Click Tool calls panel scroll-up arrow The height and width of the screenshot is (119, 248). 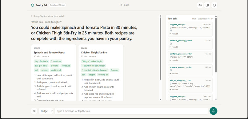[216, 16]
